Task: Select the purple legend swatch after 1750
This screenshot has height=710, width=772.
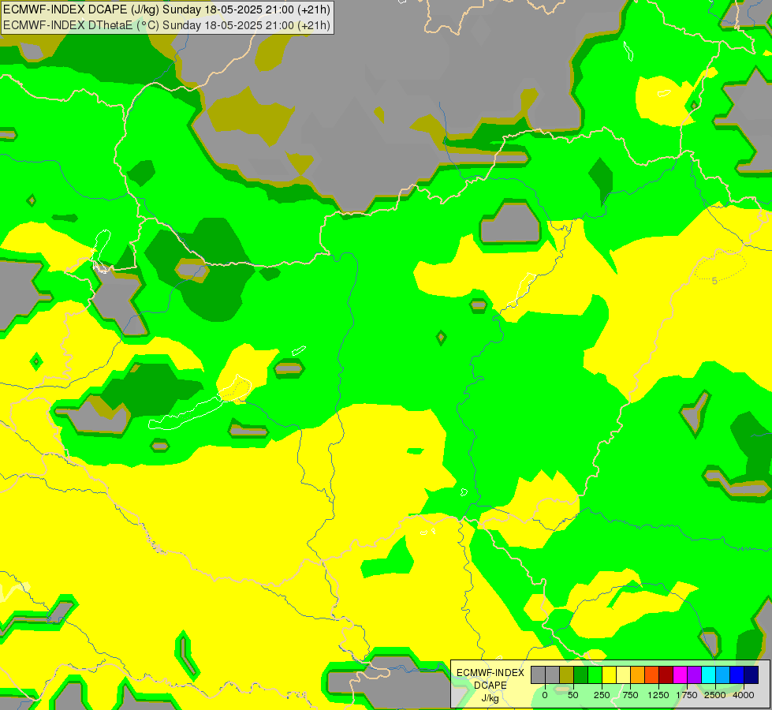Action: click(x=695, y=674)
